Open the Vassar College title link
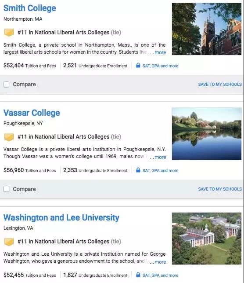The height and width of the screenshot is (283, 244). 32,113
